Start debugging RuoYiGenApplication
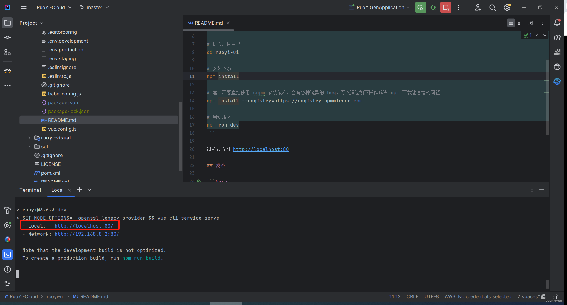 point(433,8)
